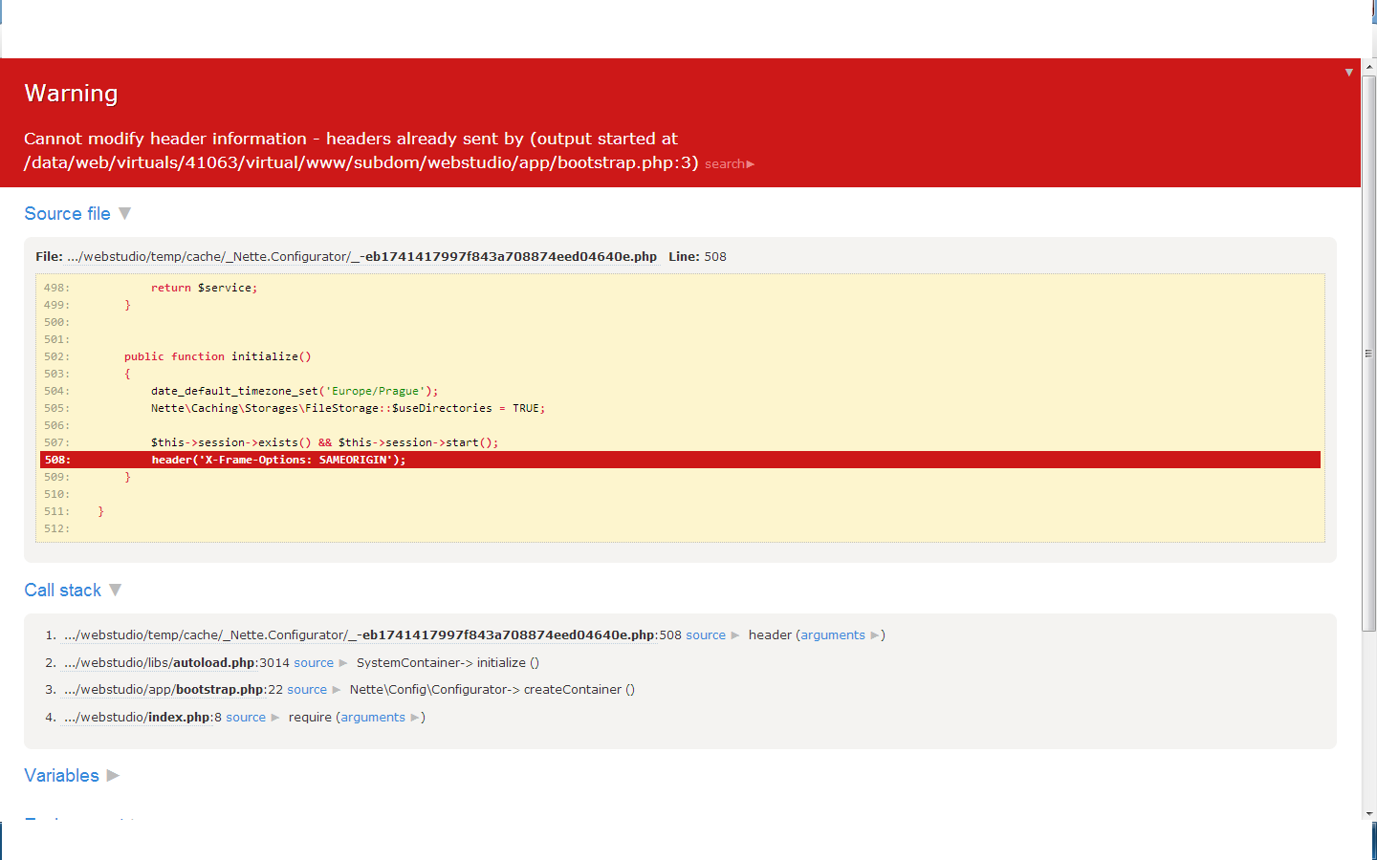The image size is (1377, 860).
Task: Click the scrollbar down arrow
Action: [x=1368, y=813]
